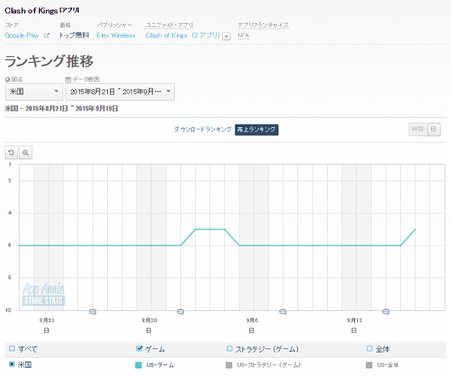Click the ユニファイド・アプリ label
451x377 pixels.
pyautogui.click(x=169, y=25)
